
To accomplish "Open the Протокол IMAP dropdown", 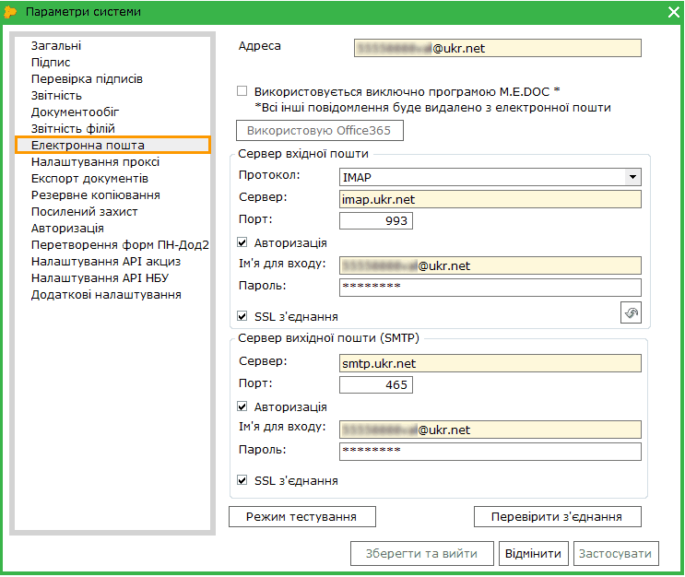I will tap(632, 177).
